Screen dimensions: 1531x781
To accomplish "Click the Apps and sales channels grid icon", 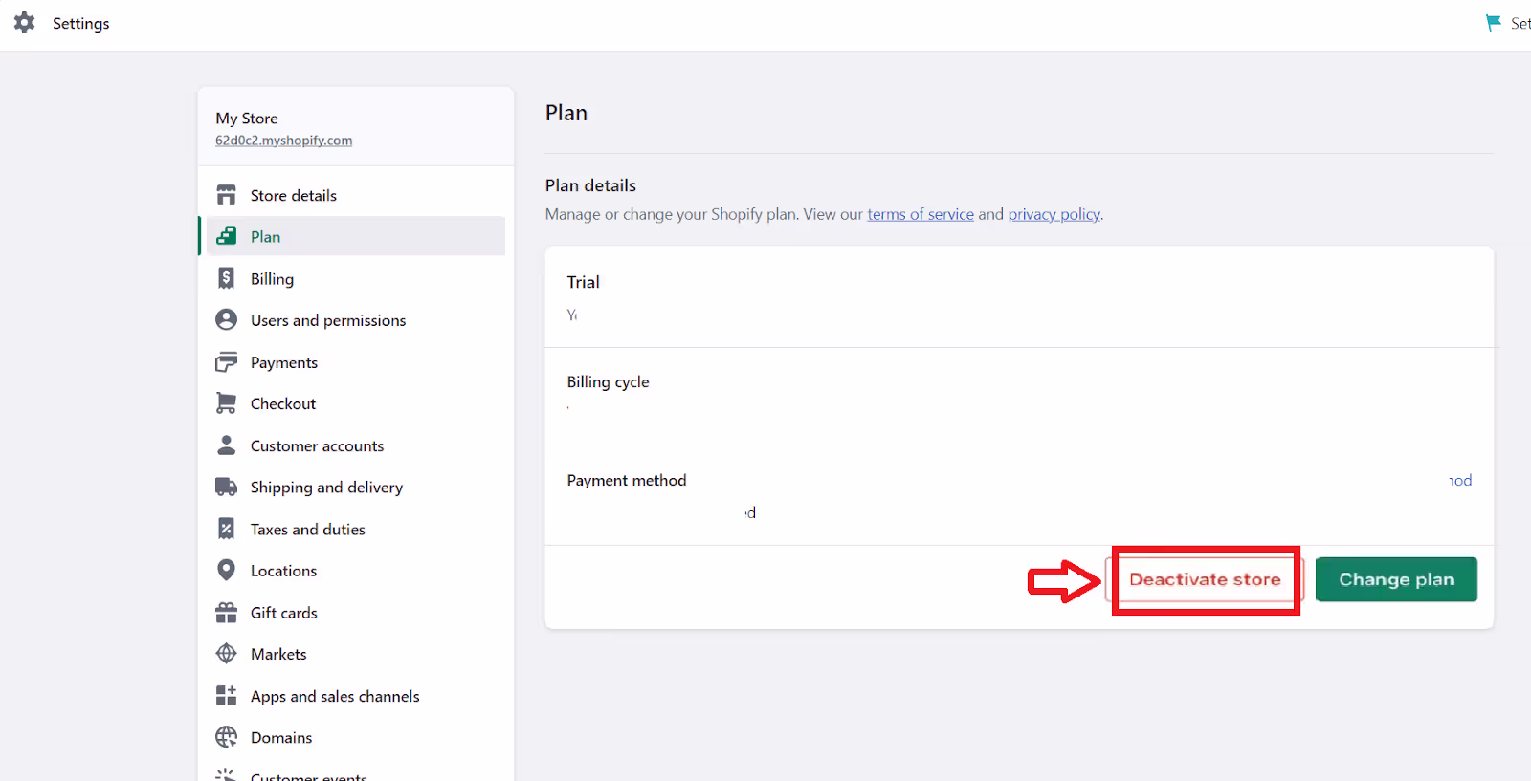I will (226, 695).
